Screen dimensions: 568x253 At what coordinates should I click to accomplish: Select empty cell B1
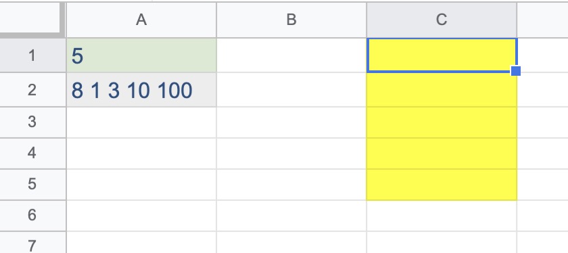point(291,55)
